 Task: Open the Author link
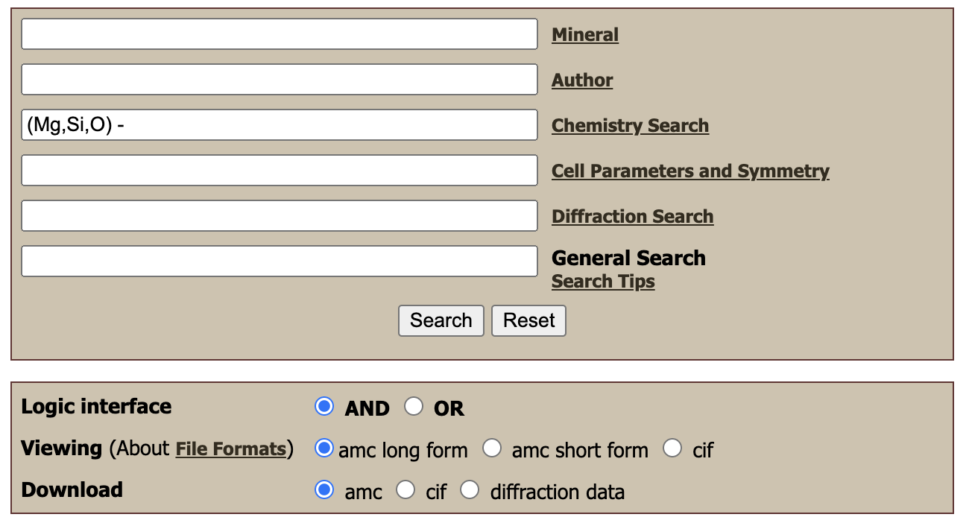coord(582,80)
